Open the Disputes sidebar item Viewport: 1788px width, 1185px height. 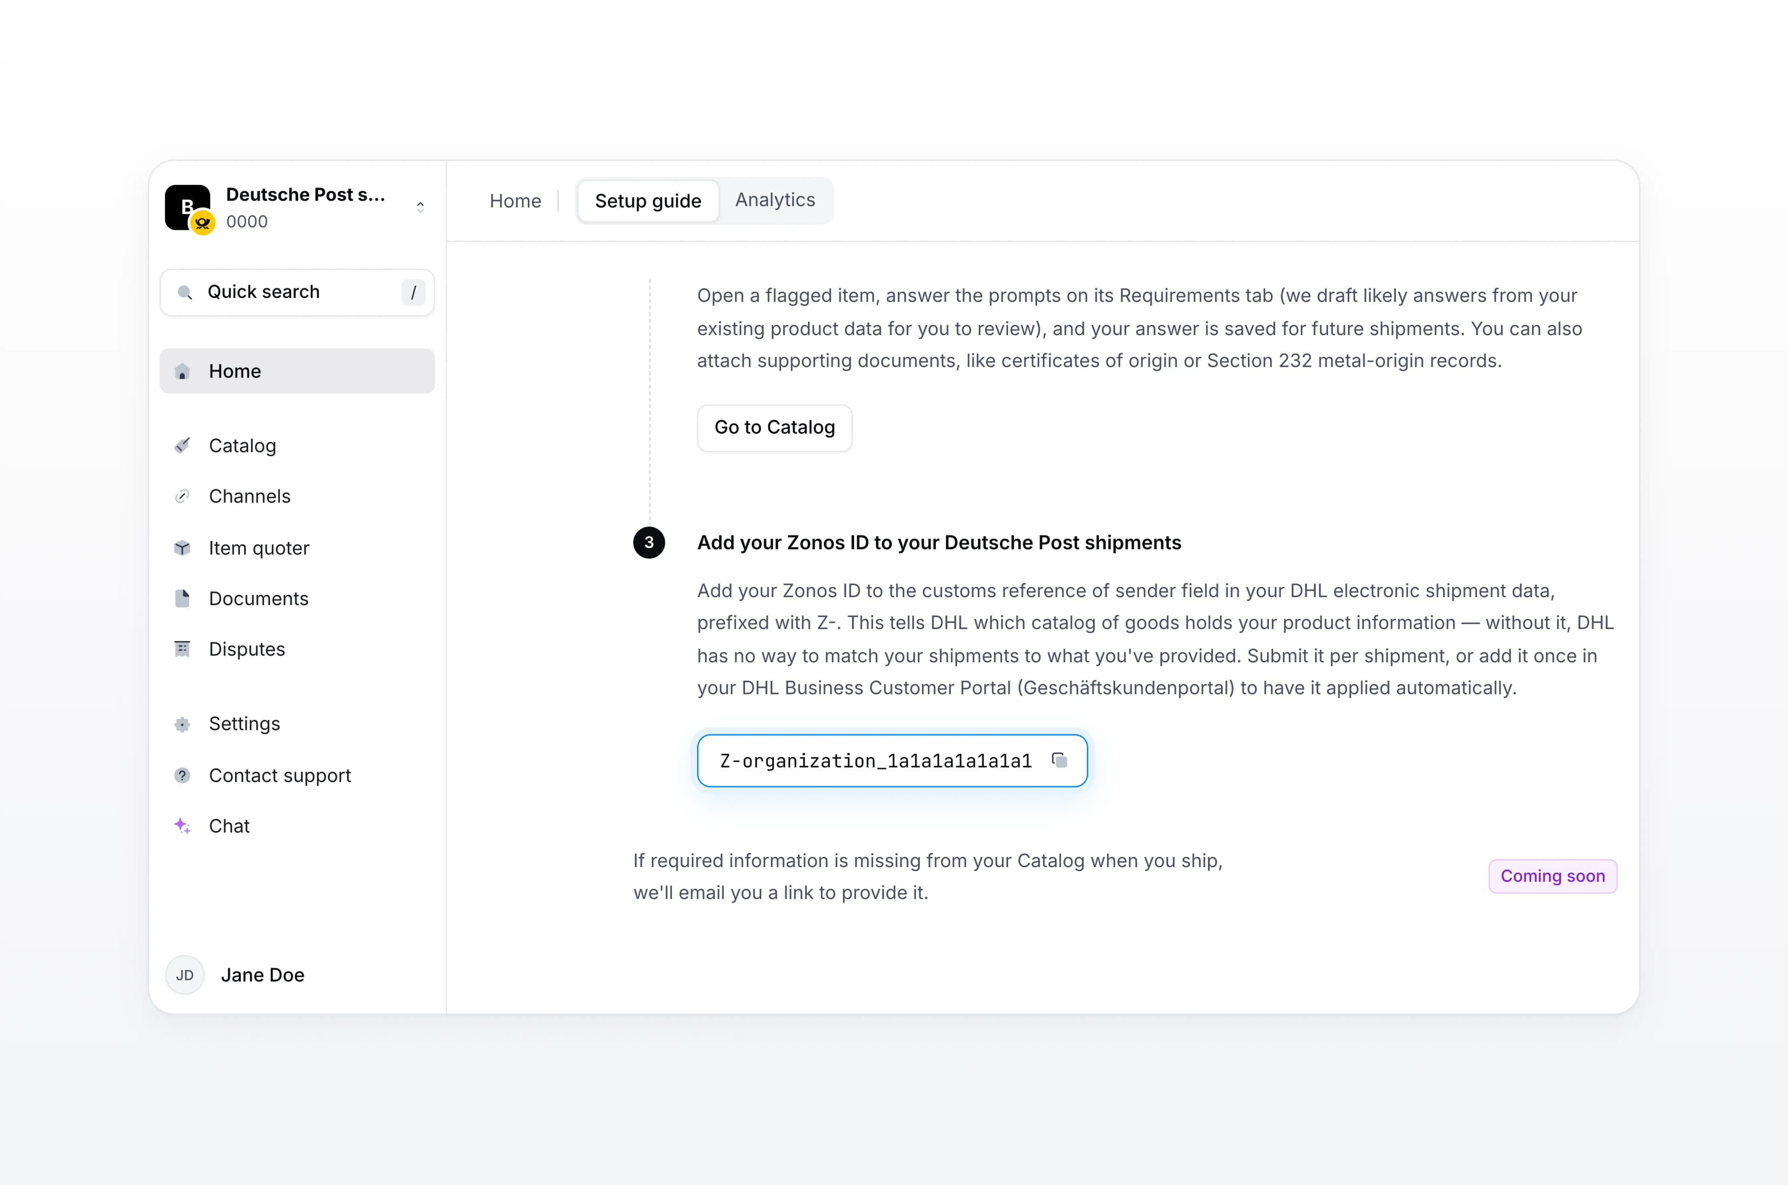297,649
